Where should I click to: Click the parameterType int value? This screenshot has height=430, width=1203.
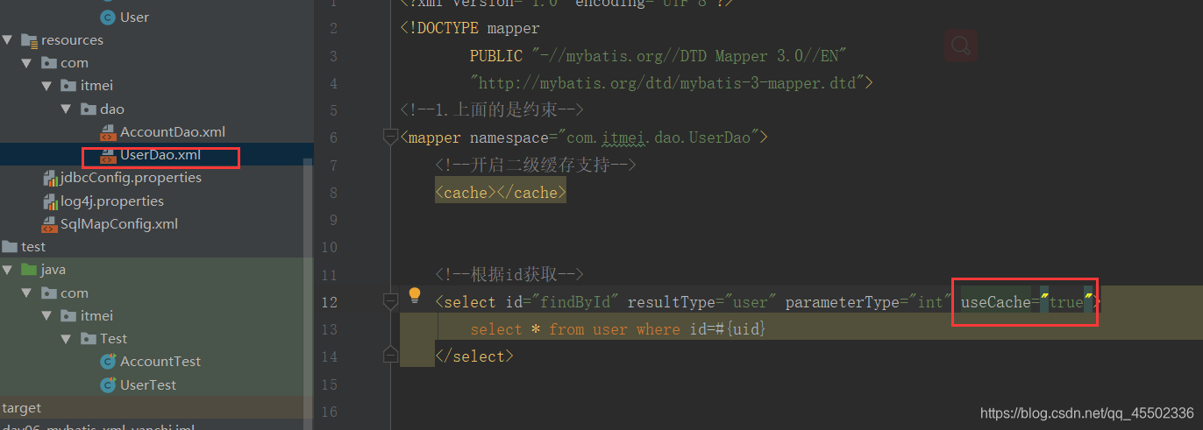click(930, 302)
